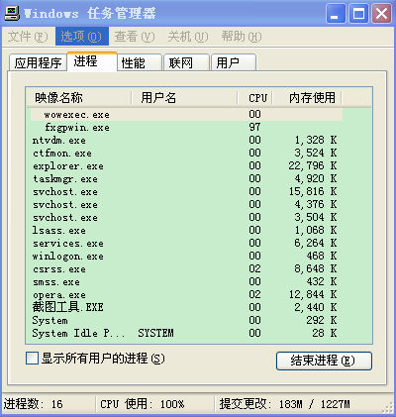
Task: Click the Task Manager title bar icon
Action: [12, 13]
